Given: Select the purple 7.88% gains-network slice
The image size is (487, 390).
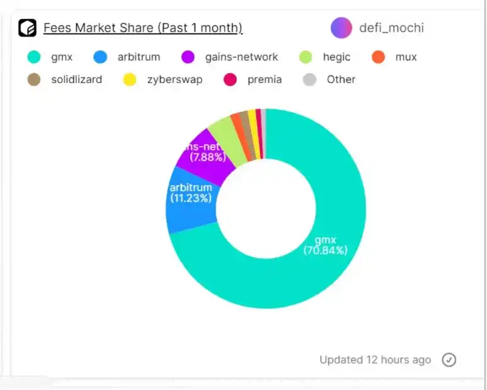Looking at the screenshot, I should [x=207, y=155].
